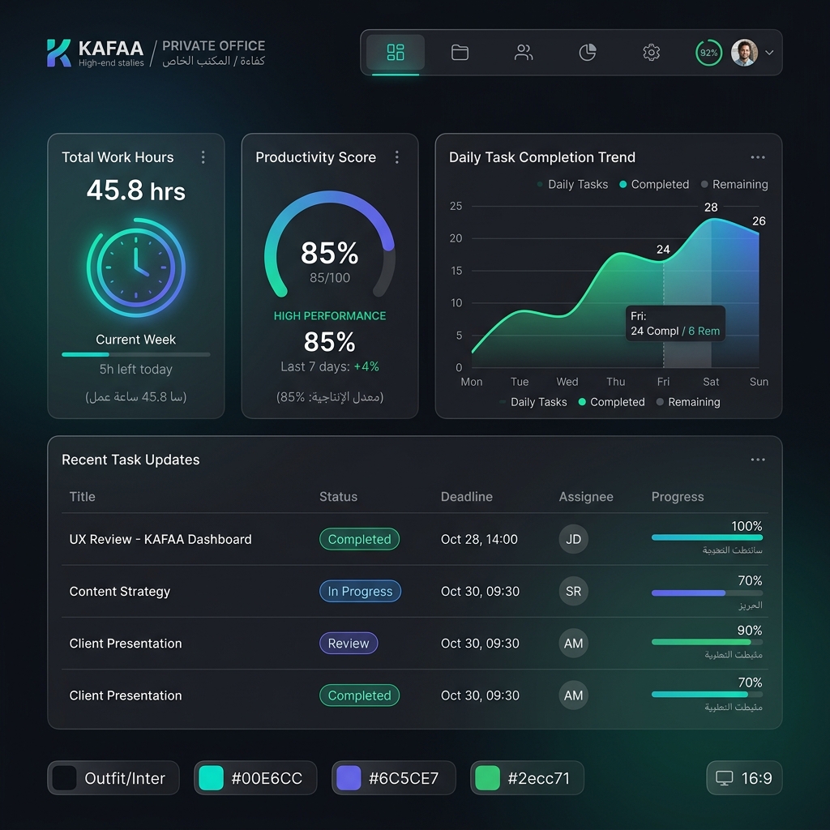Click the Review status badge

(x=349, y=643)
